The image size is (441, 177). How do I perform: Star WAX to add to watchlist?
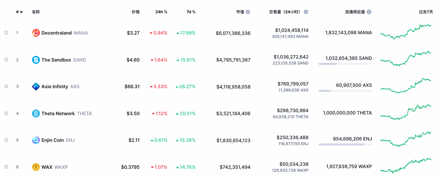6,167
